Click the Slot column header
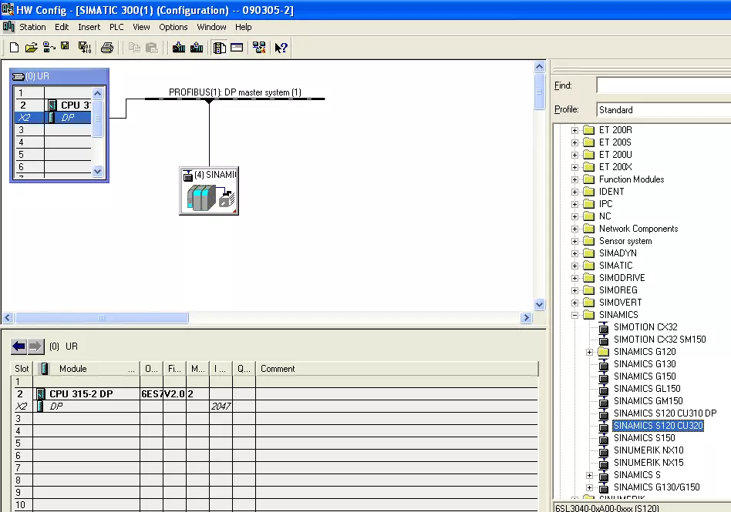This screenshot has width=731, height=512. pos(22,369)
